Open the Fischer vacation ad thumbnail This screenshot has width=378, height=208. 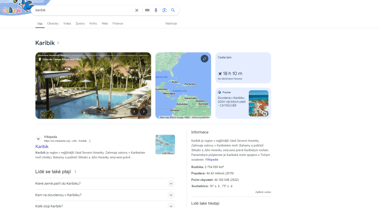tap(258, 103)
